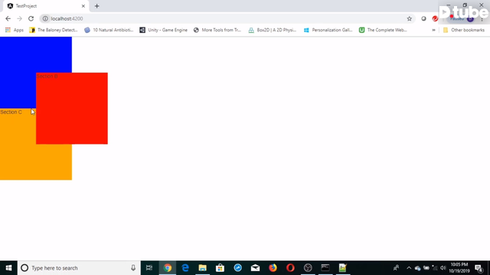Screen dimensions: 490x275
Task: Show hidden system tray icons
Action: point(409,268)
